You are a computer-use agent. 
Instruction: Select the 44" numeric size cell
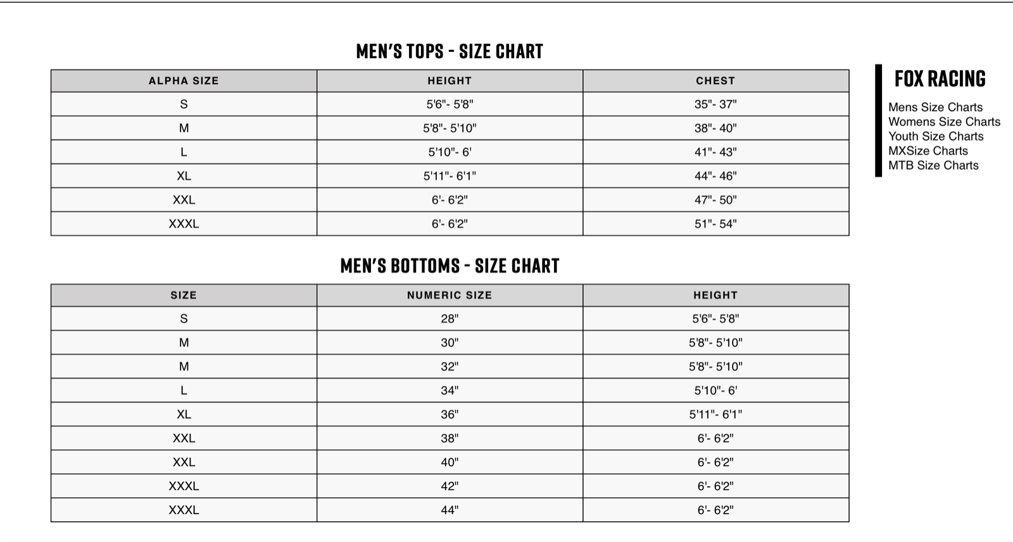(x=450, y=510)
